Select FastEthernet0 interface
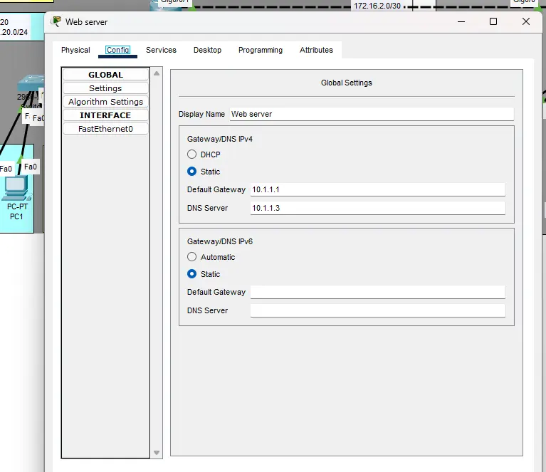The height and width of the screenshot is (472, 546). (105, 129)
